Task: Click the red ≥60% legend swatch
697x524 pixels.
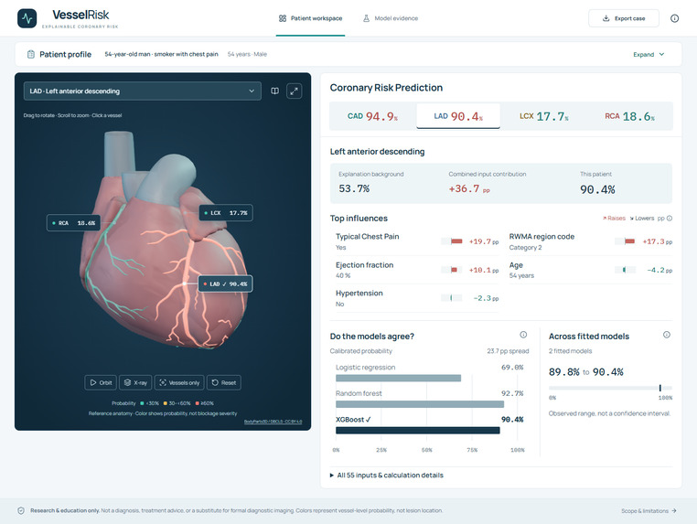Action: 197,403
